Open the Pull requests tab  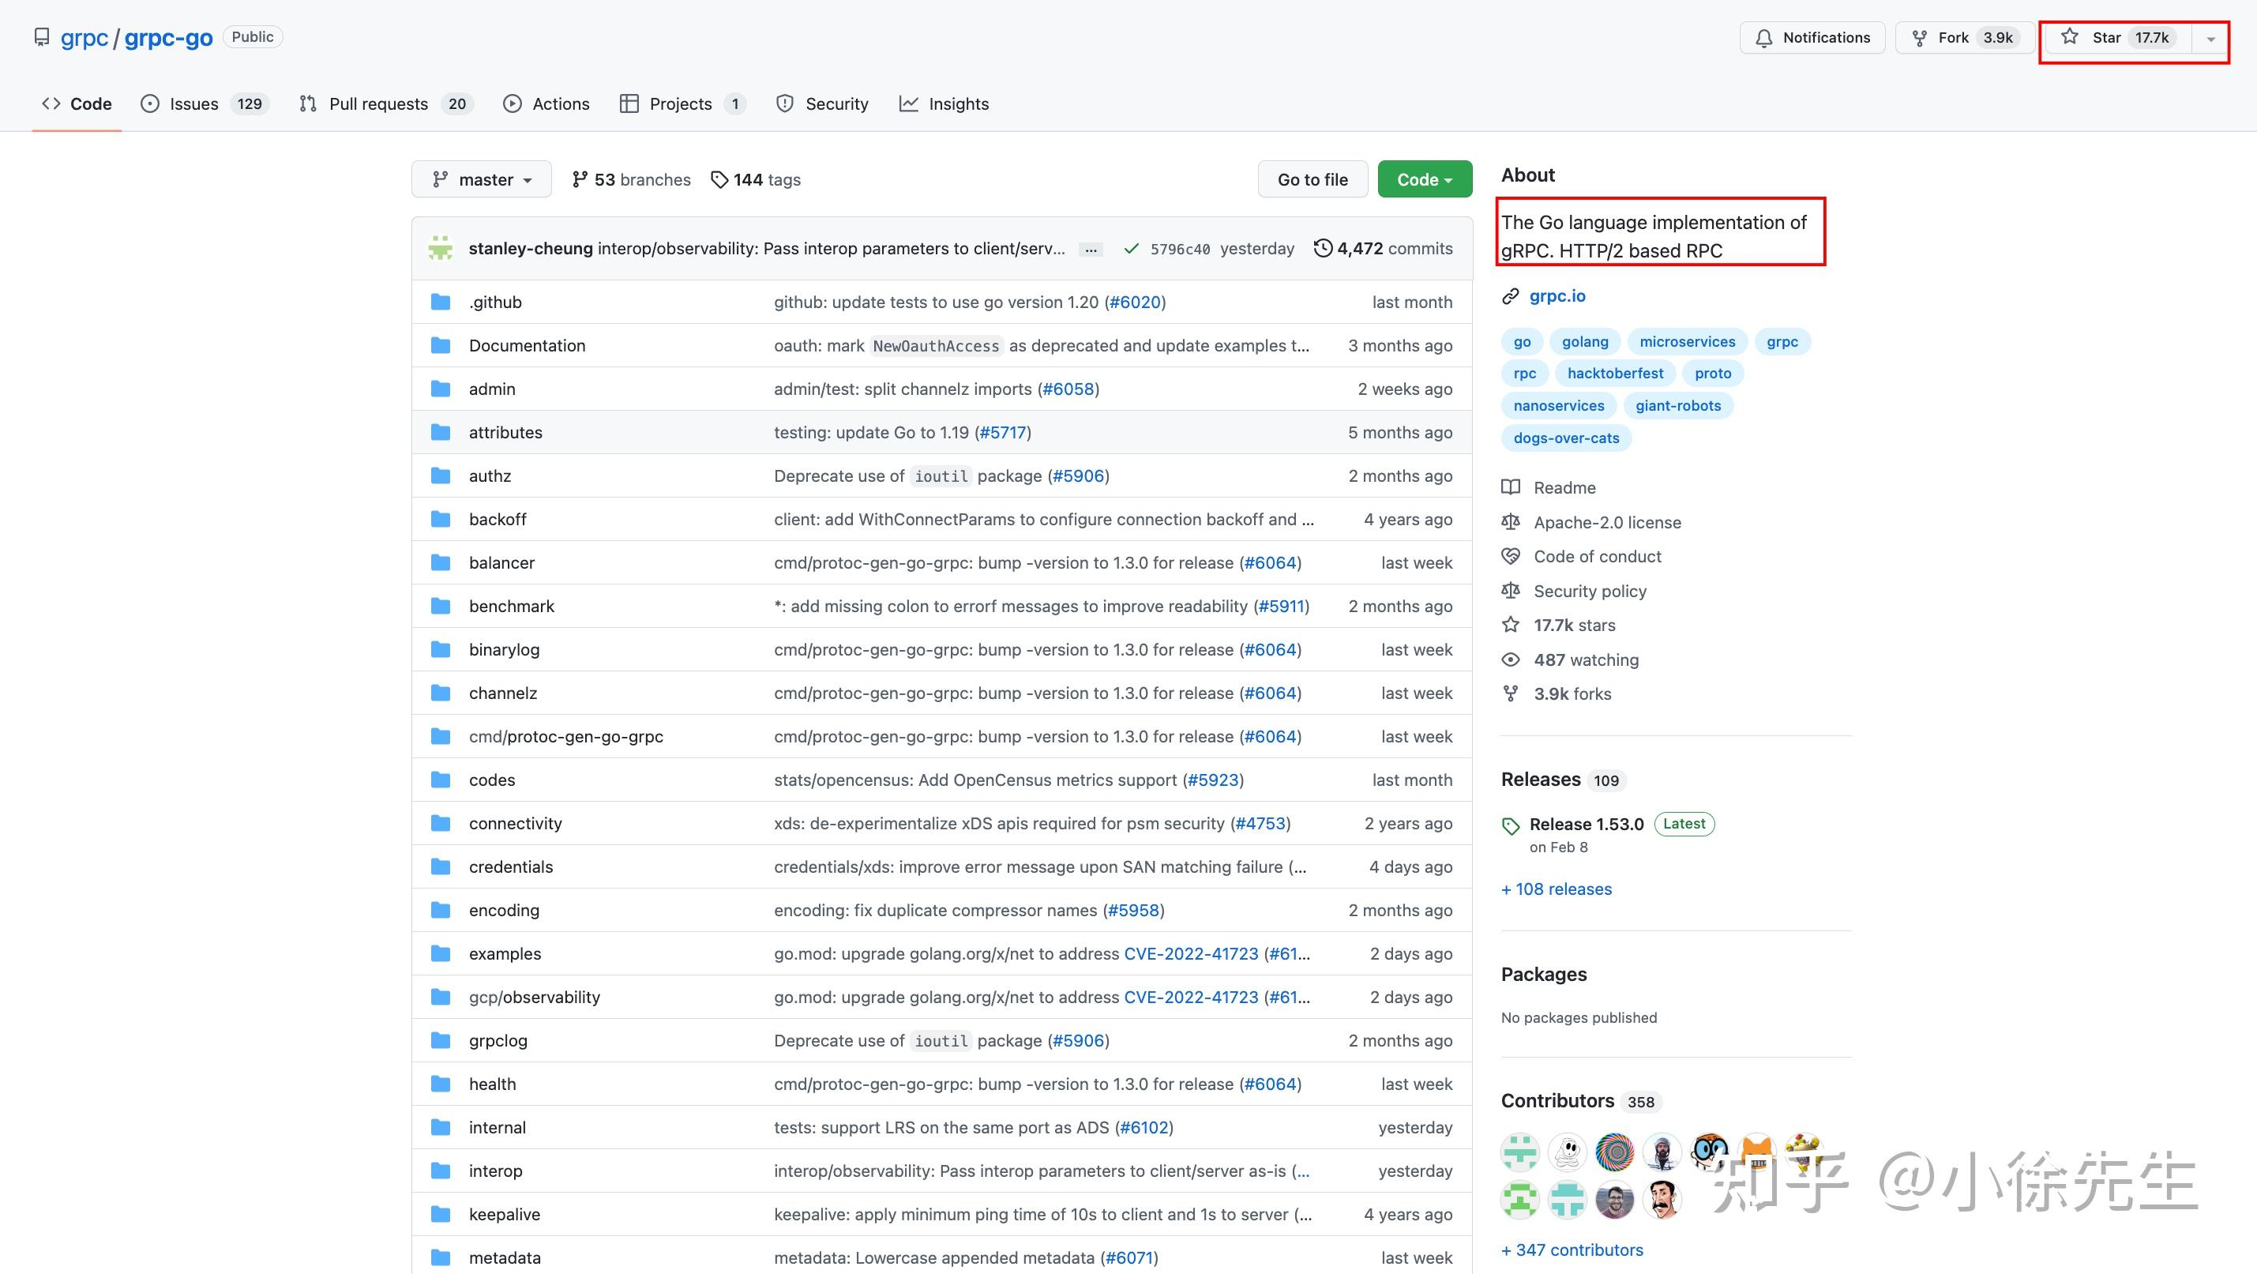click(x=377, y=103)
